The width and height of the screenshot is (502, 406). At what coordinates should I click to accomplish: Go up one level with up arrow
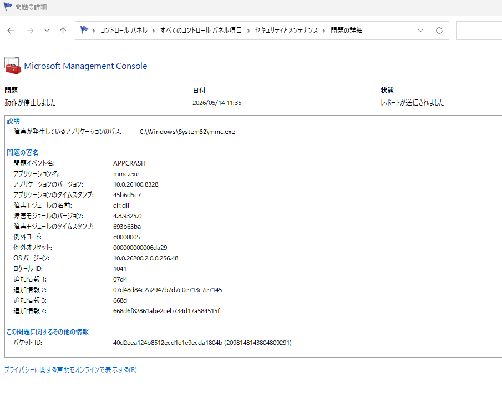pos(63,31)
